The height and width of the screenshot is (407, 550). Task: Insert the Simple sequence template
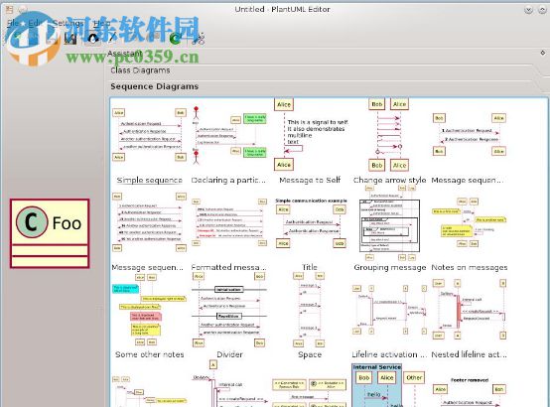(150, 145)
